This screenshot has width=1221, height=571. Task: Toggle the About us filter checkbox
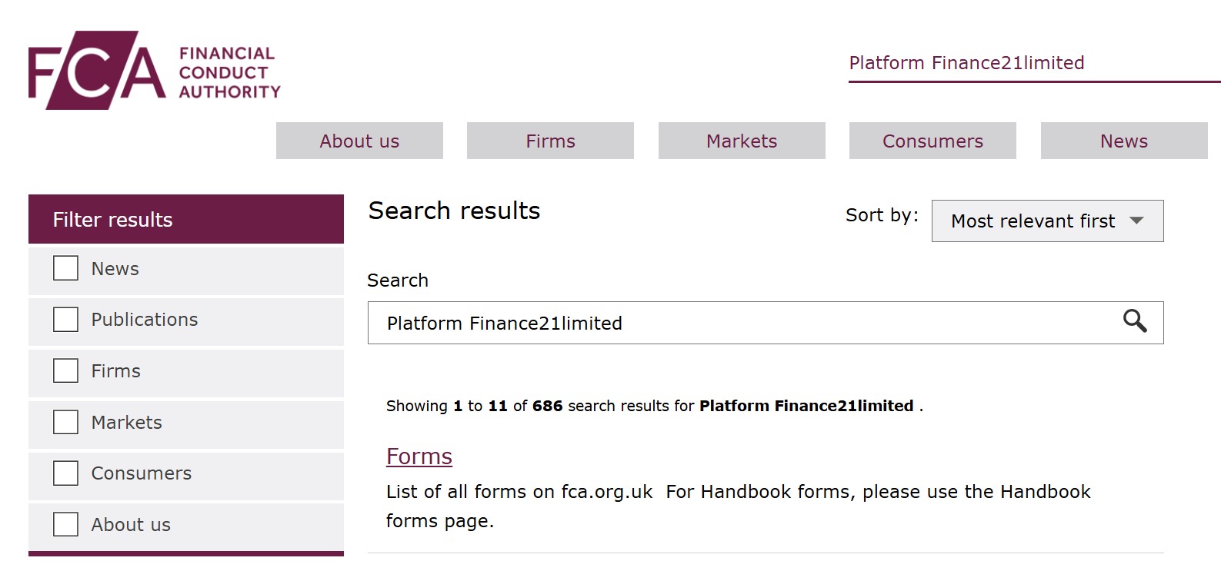click(65, 524)
